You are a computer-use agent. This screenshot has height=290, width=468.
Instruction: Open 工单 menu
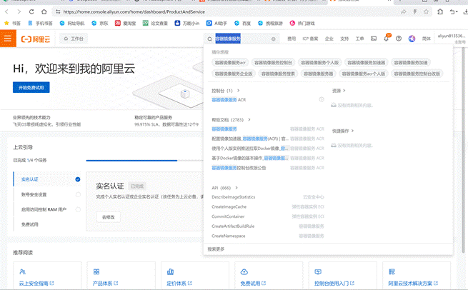pyautogui.click(x=359, y=39)
